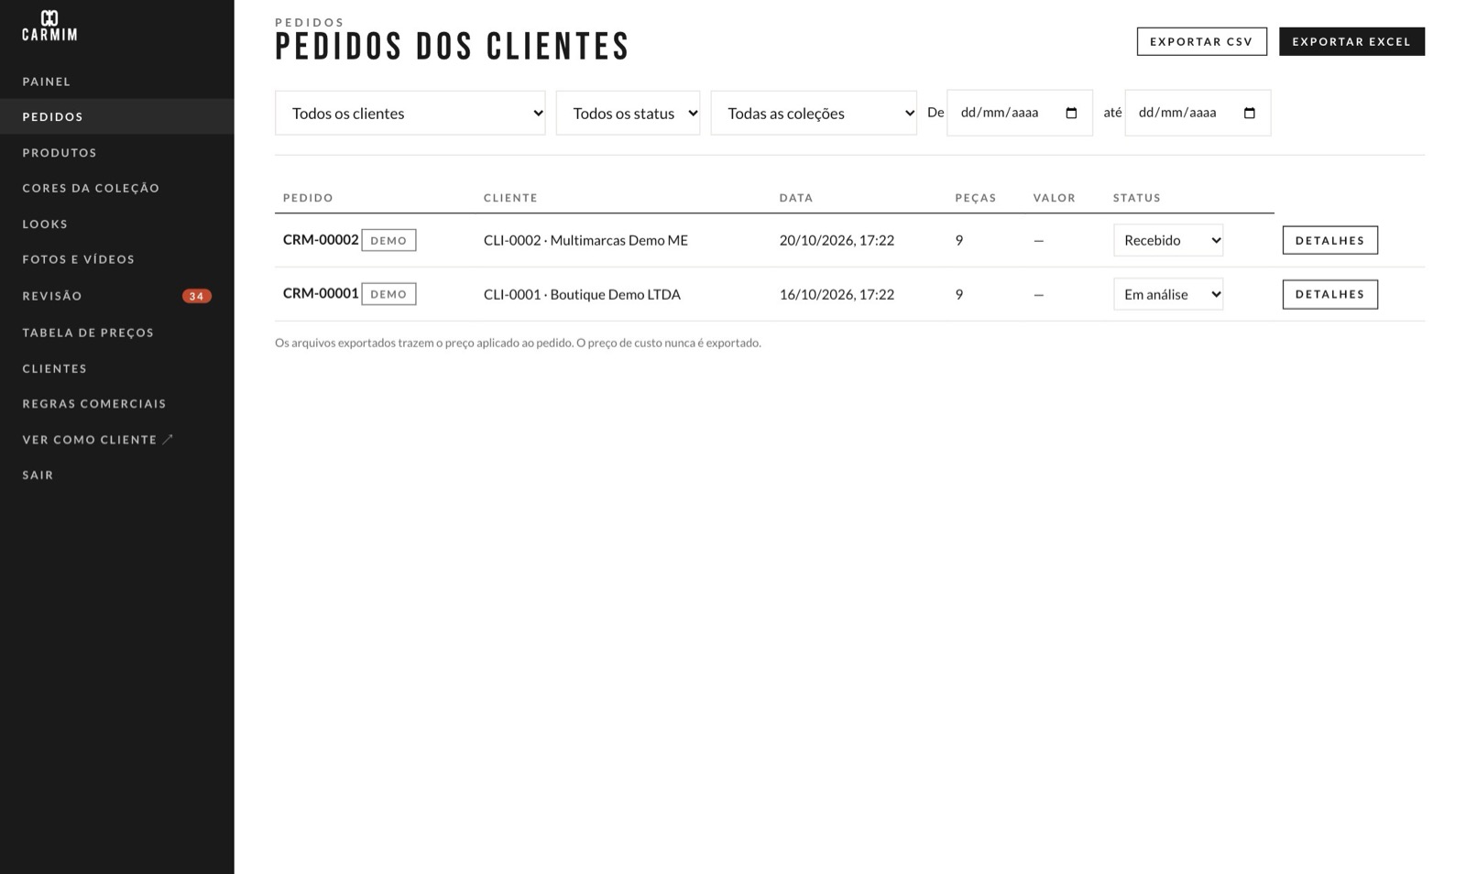Click the DEMO tag beside CRM-00001

[x=388, y=294]
